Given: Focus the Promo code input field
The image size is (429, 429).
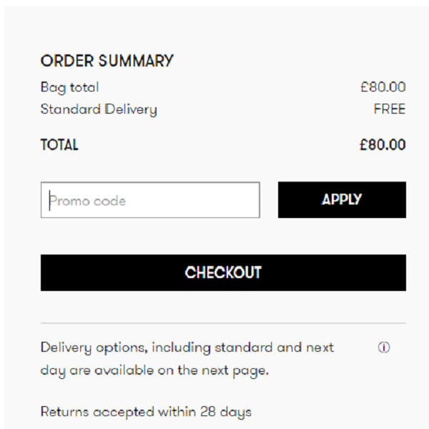Looking at the screenshot, I should (150, 200).
